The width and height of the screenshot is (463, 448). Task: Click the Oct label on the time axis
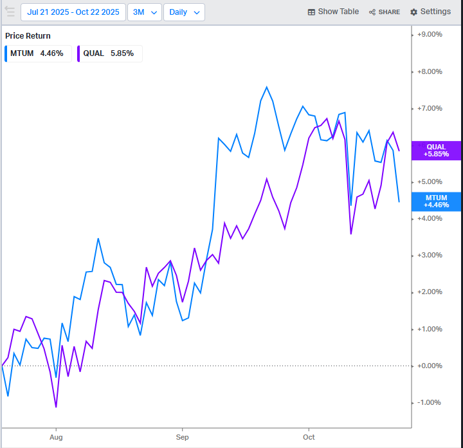pos(308,436)
